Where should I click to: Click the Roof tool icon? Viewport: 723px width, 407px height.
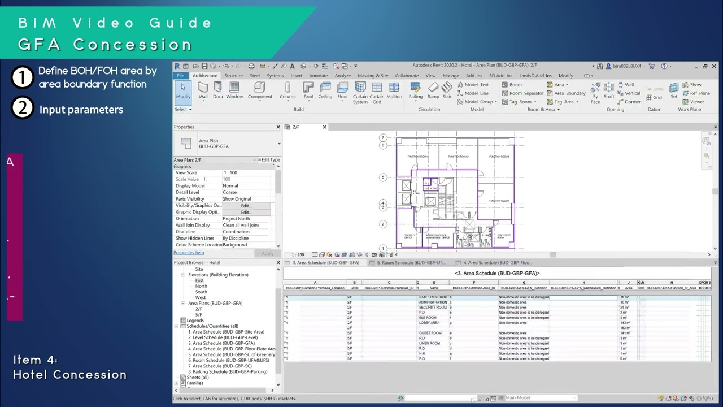point(308,90)
